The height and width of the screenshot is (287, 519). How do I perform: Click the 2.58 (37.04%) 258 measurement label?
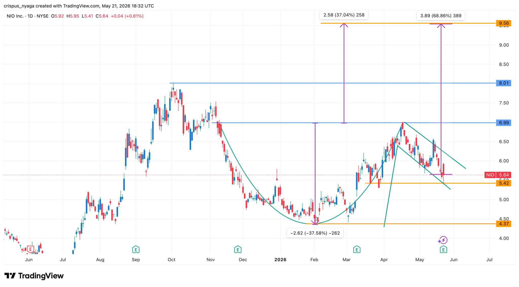pos(344,15)
